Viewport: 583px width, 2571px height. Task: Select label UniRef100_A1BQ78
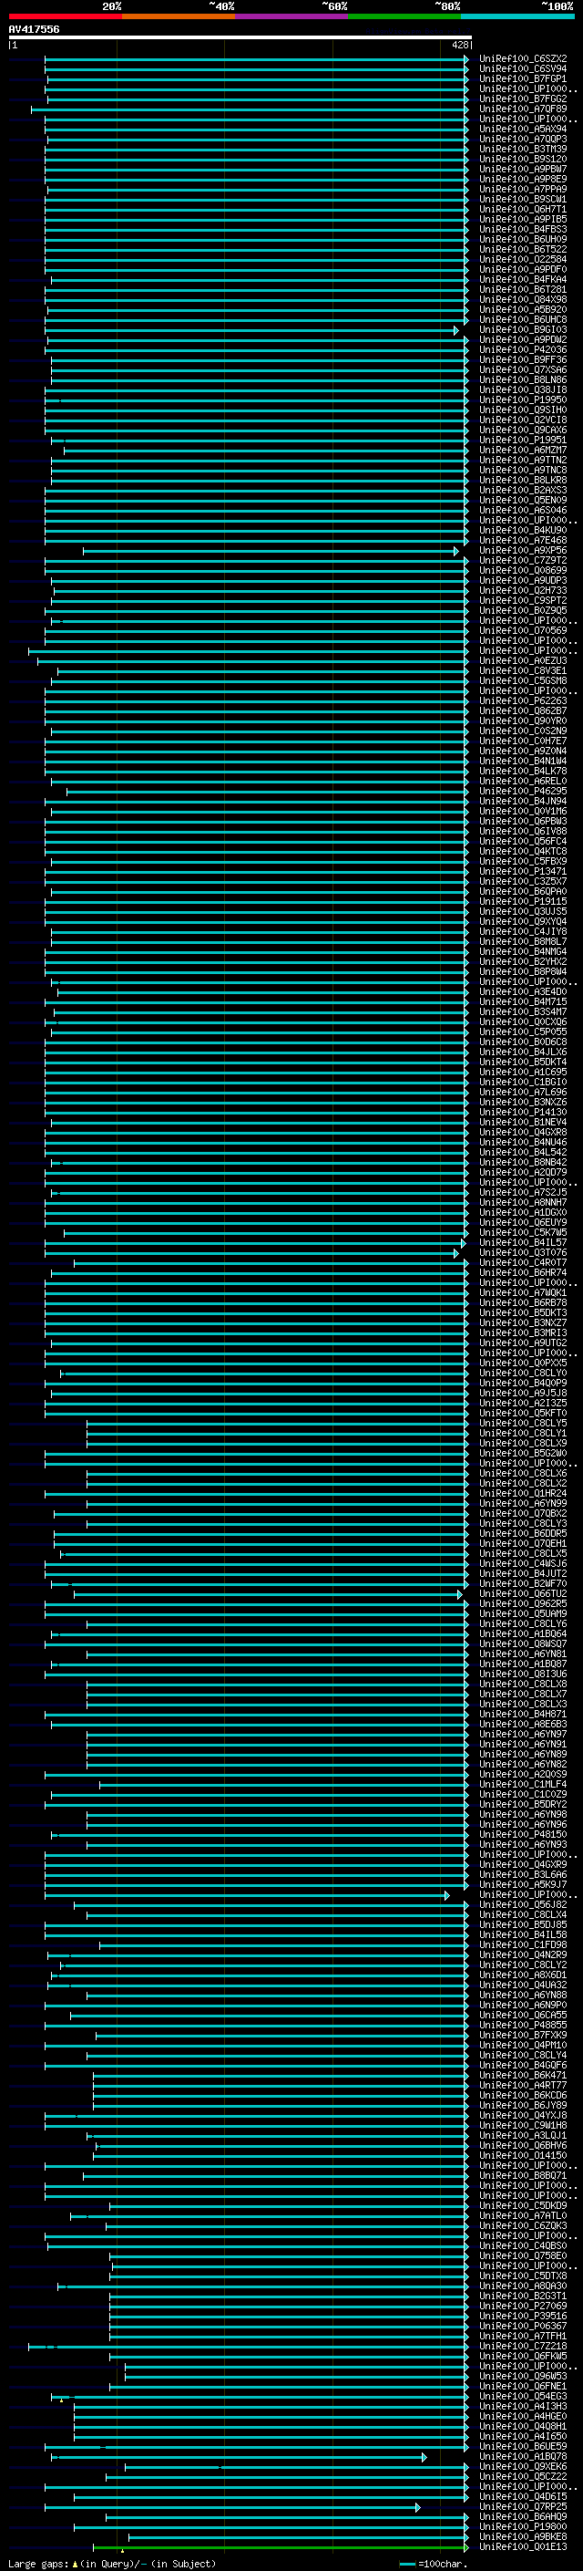tap(523, 2456)
